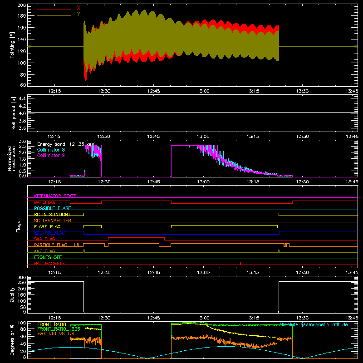Select the olive flag label under PARTICLE_FLAG
Screen dimensions: 363x363
[x=44, y=251]
